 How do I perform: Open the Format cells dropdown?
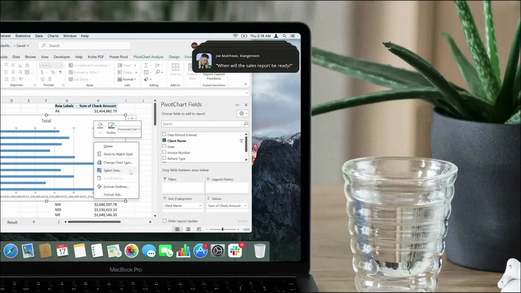[x=127, y=79]
